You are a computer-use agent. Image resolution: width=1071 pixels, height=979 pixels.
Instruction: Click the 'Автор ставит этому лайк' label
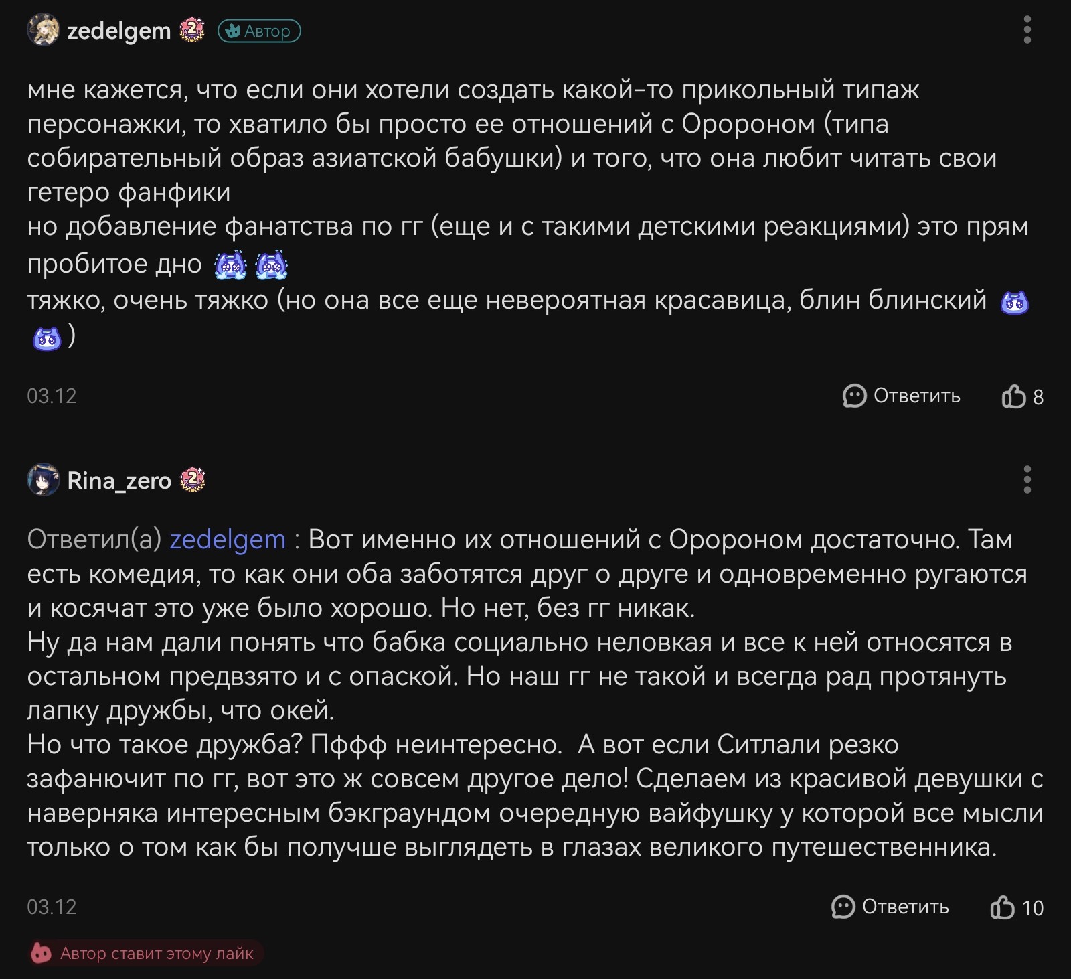(x=157, y=954)
